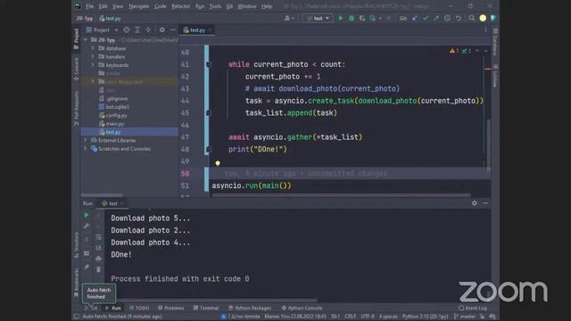Open the Terminal tool window
Viewport: 571px width, 321px height.
coord(206,308)
